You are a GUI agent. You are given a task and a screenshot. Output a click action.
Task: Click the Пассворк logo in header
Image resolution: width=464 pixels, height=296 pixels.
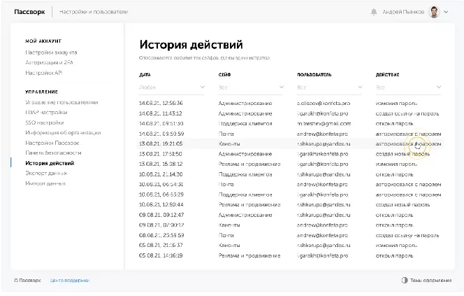tap(28, 12)
